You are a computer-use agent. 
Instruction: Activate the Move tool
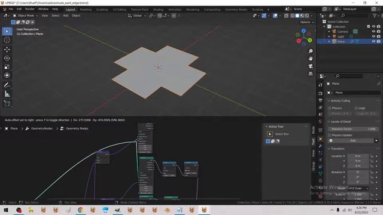point(7,50)
